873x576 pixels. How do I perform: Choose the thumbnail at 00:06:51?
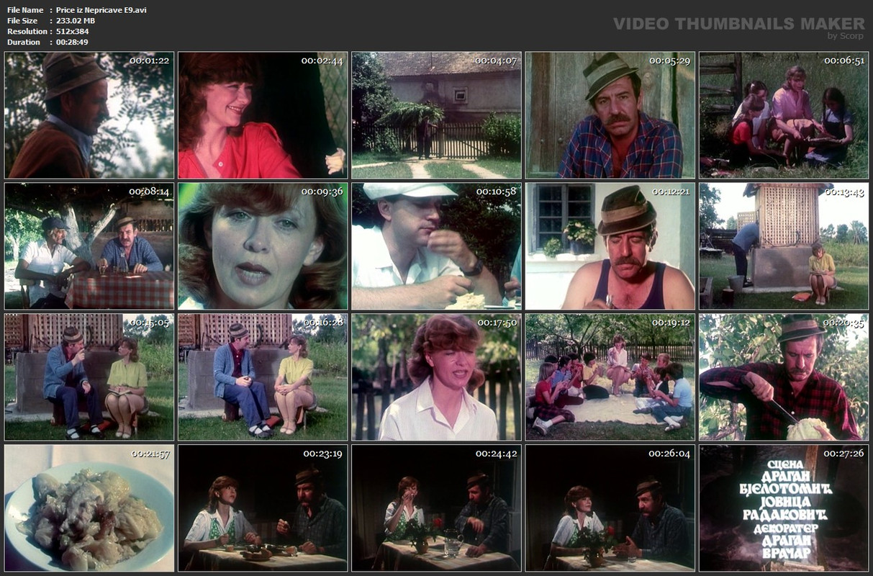(784, 115)
